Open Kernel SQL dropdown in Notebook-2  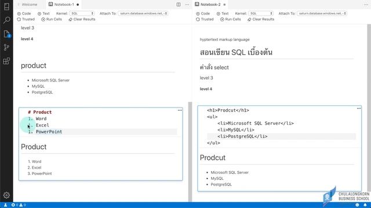[261, 13]
